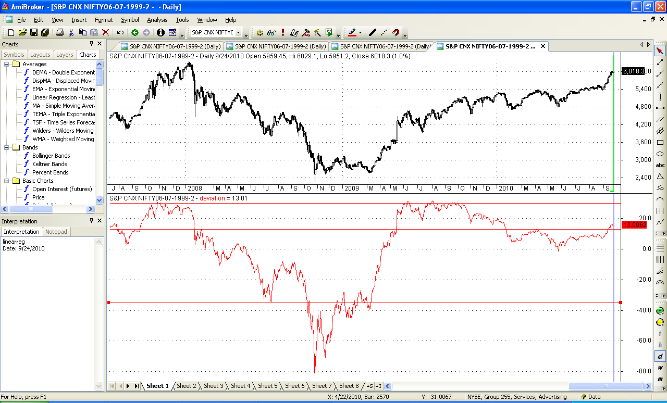Click the glasses explore icon
The height and width of the screenshot is (403, 667).
[271, 32]
